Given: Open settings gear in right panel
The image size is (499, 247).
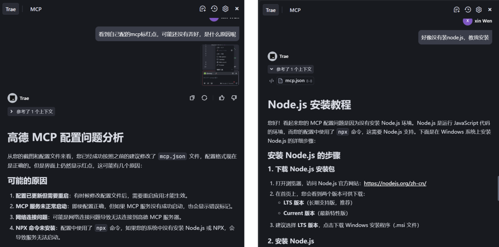Looking at the screenshot, I should [478, 10].
